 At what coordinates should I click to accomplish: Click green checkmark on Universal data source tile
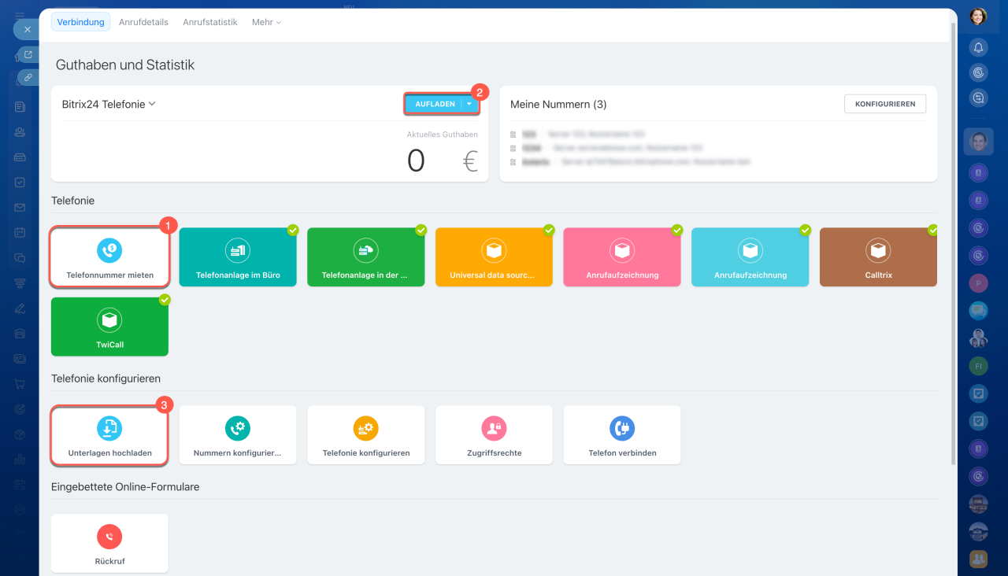tap(549, 231)
